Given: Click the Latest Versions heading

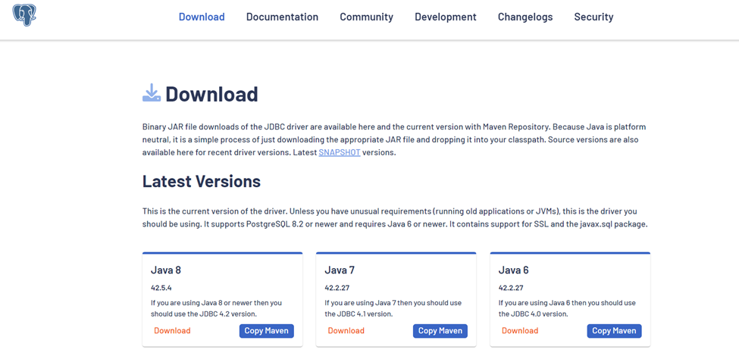Looking at the screenshot, I should 202,181.
